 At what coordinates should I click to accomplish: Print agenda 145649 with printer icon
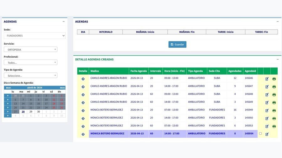tap(274, 103)
